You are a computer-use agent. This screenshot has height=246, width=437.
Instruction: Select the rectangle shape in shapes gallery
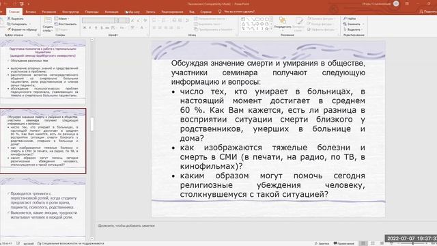tap(257, 19)
